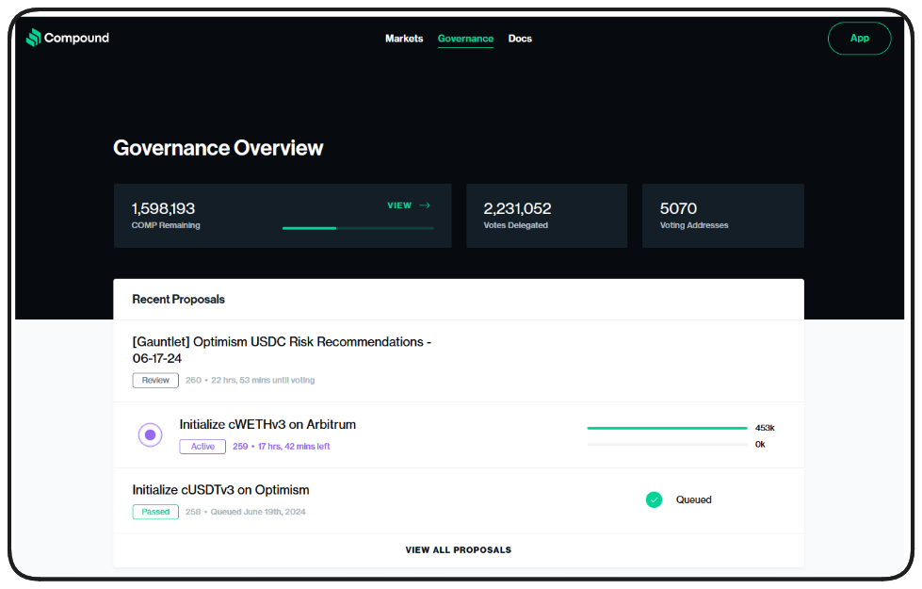Click the Passed status badge

tap(155, 512)
